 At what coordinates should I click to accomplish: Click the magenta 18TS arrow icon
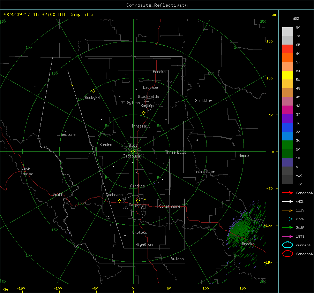coord(287,237)
